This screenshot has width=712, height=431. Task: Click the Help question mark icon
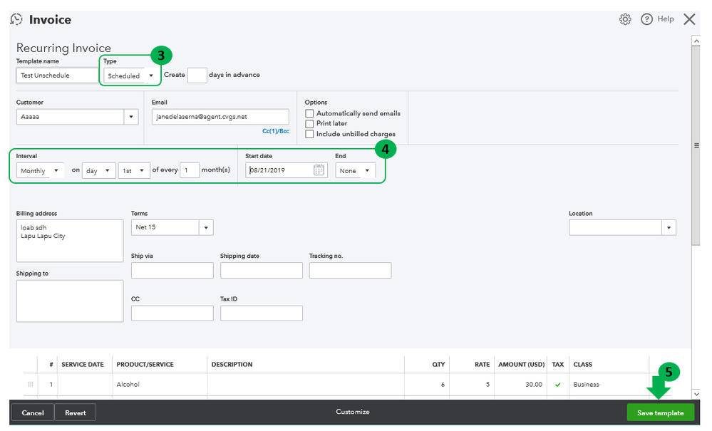[x=647, y=19]
